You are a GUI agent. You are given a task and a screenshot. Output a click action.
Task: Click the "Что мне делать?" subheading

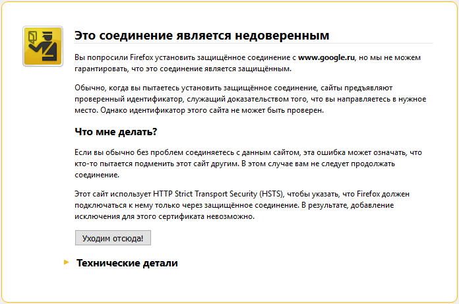(x=116, y=132)
